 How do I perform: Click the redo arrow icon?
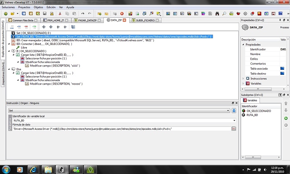point(90,13)
